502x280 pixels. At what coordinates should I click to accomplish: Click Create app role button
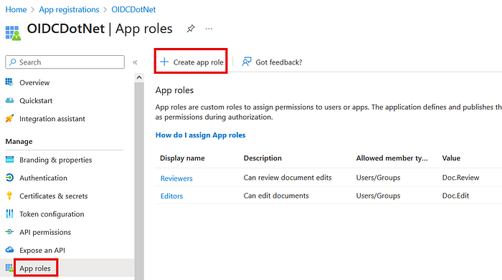(x=191, y=62)
